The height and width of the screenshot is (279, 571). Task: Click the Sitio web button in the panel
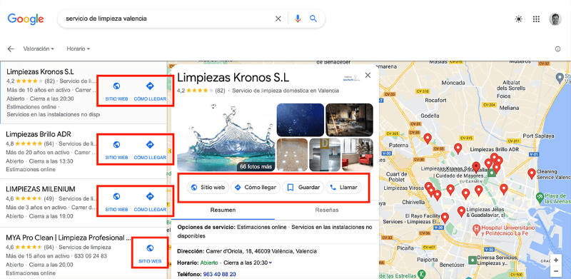tap(208, 188)
